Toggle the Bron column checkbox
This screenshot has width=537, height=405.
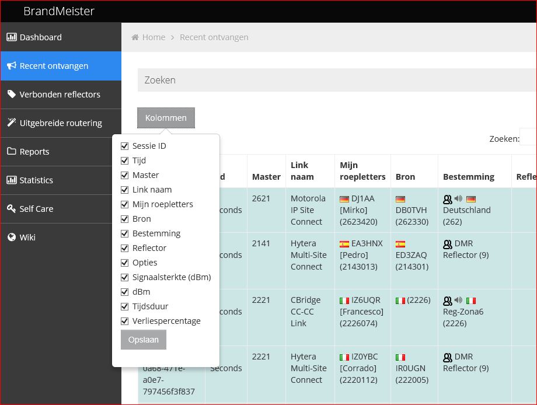tap(125, 219)
